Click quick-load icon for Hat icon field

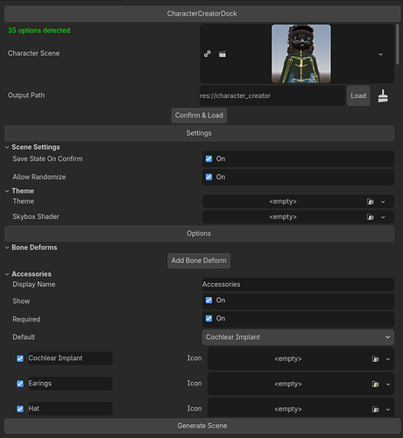coord(376,409)
